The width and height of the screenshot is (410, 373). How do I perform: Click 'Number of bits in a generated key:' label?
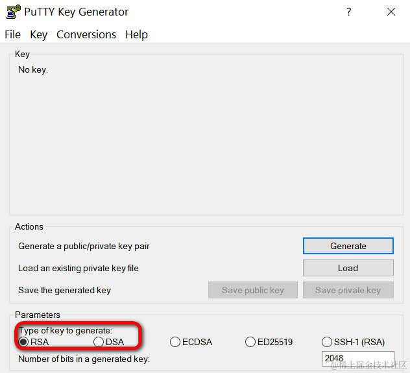point(84,359)
